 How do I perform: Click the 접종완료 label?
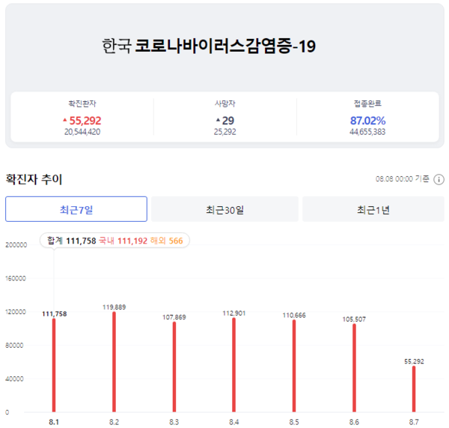[367, 103]
